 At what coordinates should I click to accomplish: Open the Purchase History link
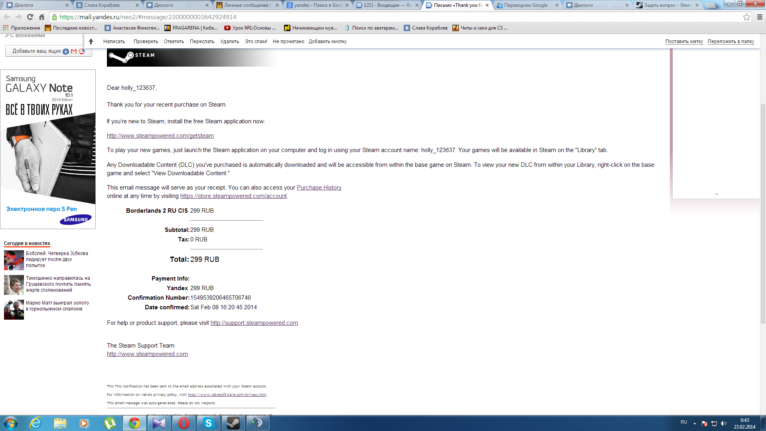[x=319, y=188]
